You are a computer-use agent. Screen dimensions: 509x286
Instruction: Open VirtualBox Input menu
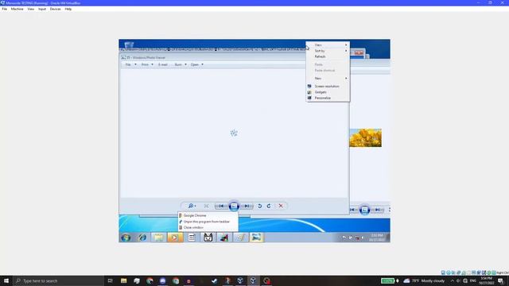[x=42, y=9]
